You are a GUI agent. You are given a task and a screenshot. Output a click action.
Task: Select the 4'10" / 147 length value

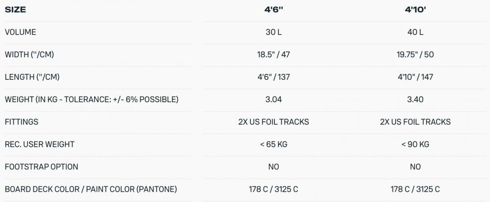(x=415, y=77)
